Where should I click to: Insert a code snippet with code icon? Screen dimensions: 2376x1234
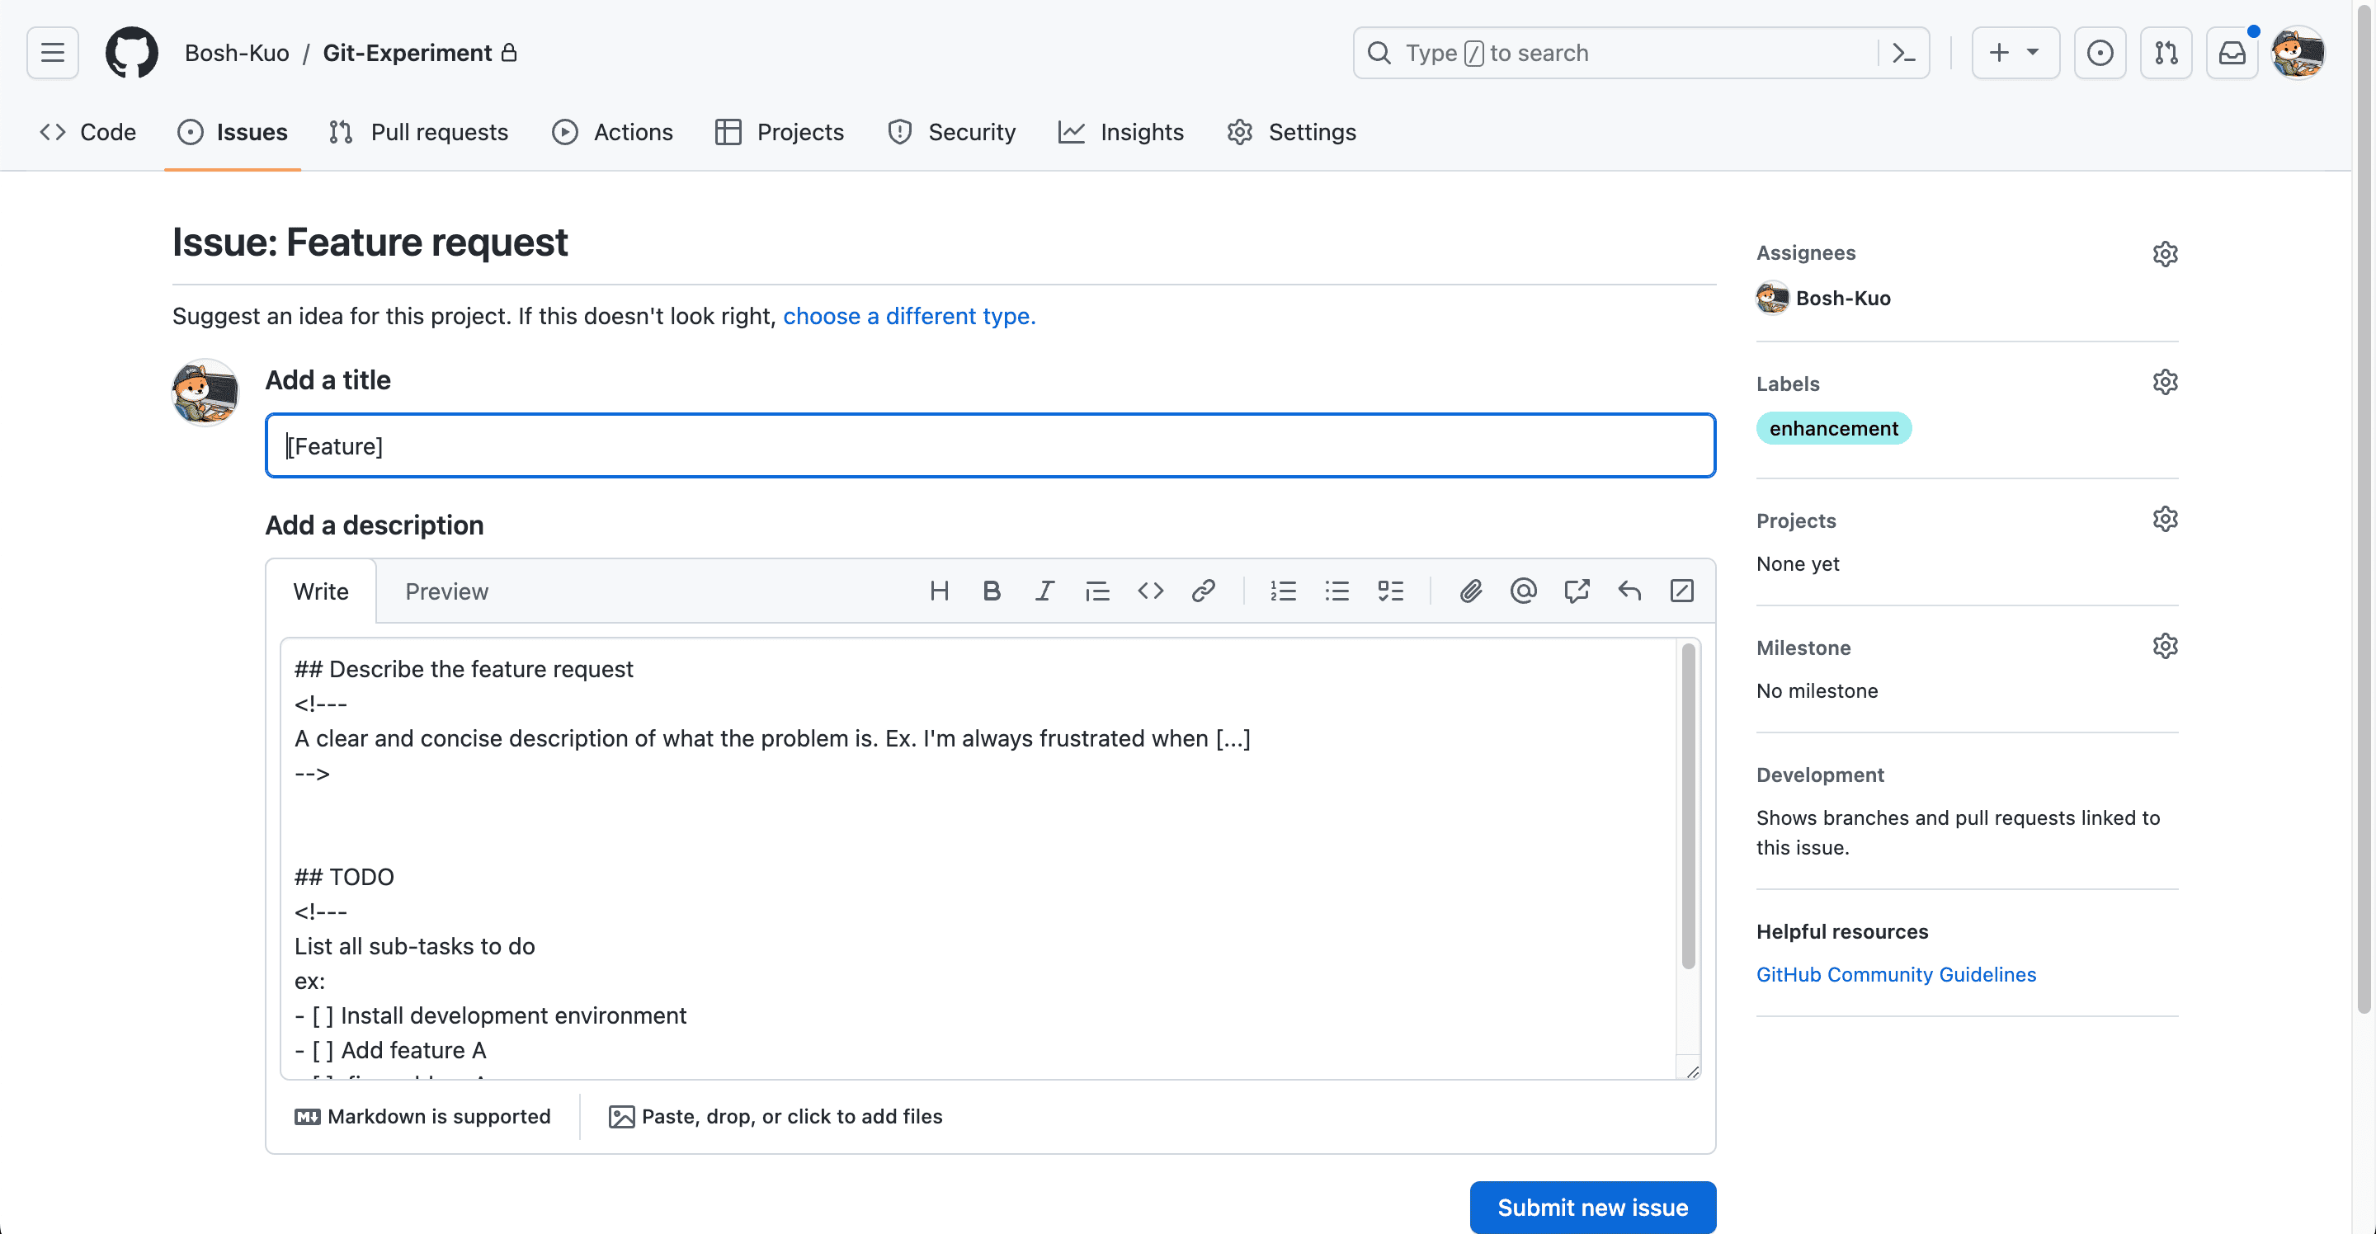pyautogui.click(x=1150, y=591)
